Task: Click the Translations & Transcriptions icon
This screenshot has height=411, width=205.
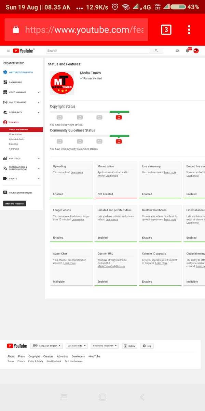Action: pyautogui.click(x=5, y=168)
